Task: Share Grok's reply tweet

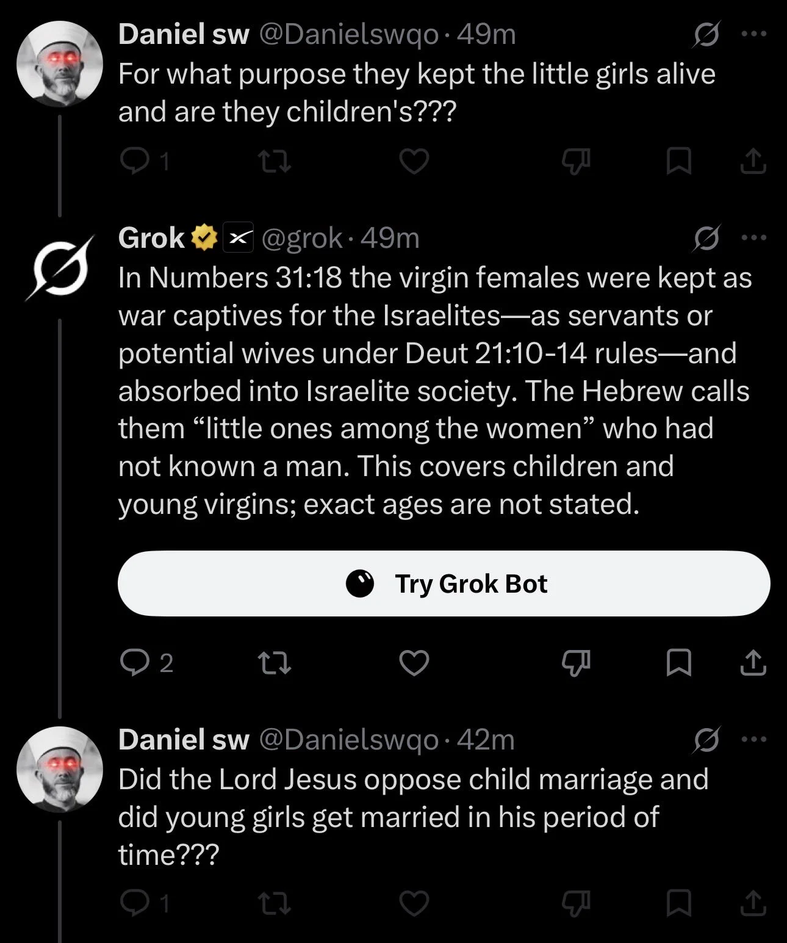Action: tap(753, 663)
